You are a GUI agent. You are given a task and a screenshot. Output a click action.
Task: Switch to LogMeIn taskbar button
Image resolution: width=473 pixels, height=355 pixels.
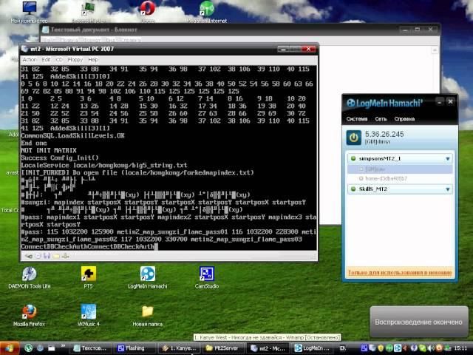(x=311, y=348)
